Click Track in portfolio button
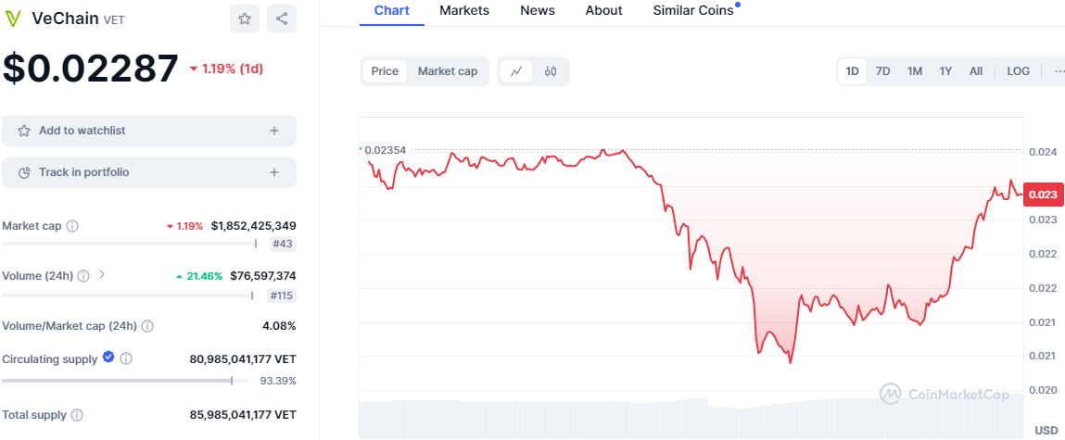Viewport: 1065px width, 440px height. (149, 172)
